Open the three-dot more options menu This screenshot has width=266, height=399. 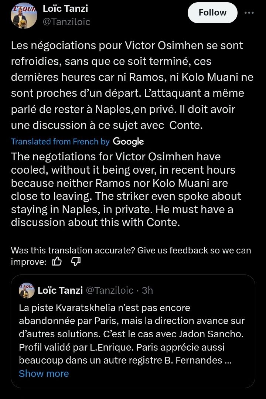[x=249, y=13]
